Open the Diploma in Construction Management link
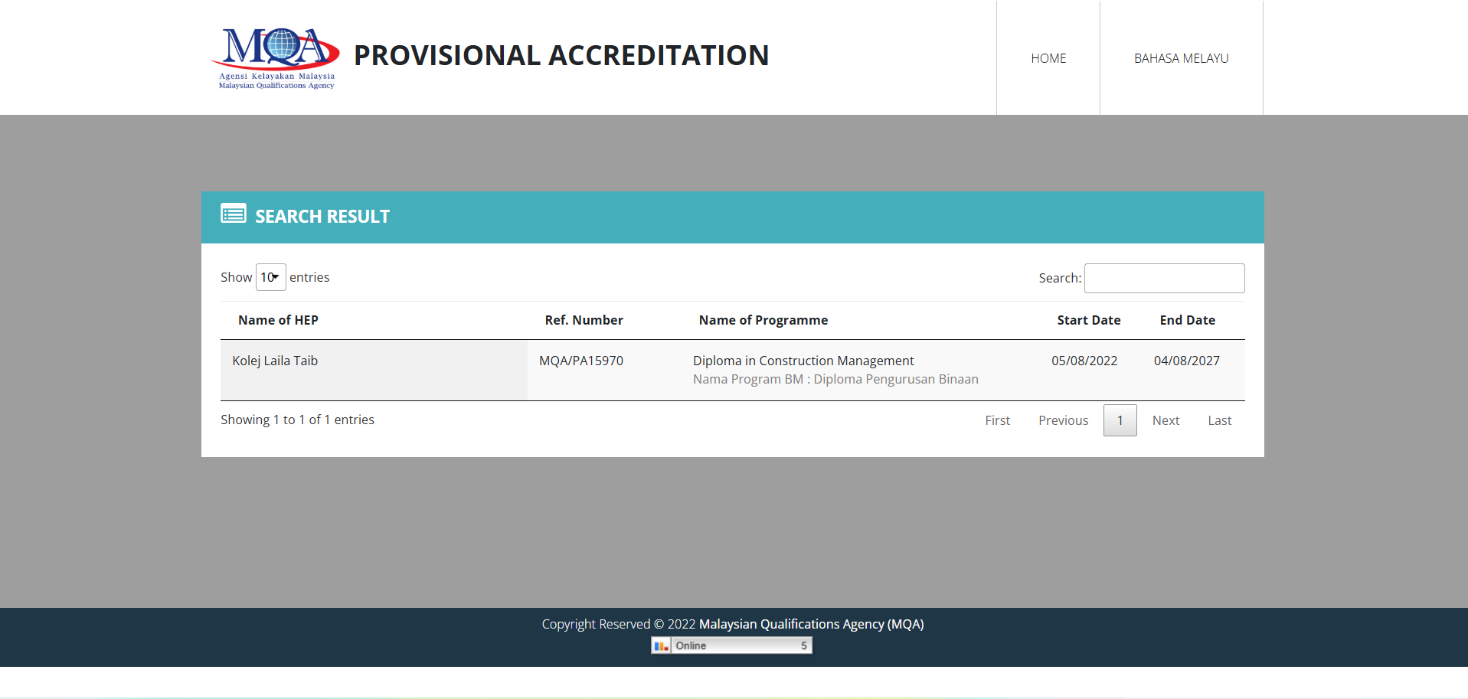The image size is (1468, 699). pos(803,360)
